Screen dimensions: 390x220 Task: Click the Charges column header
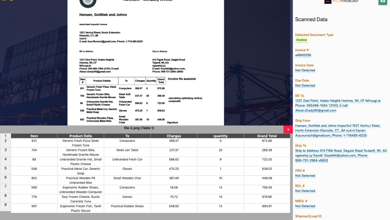click(x=174, y=136)
